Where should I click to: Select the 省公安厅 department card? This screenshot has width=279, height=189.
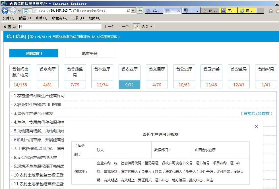(x=184, y=76)
